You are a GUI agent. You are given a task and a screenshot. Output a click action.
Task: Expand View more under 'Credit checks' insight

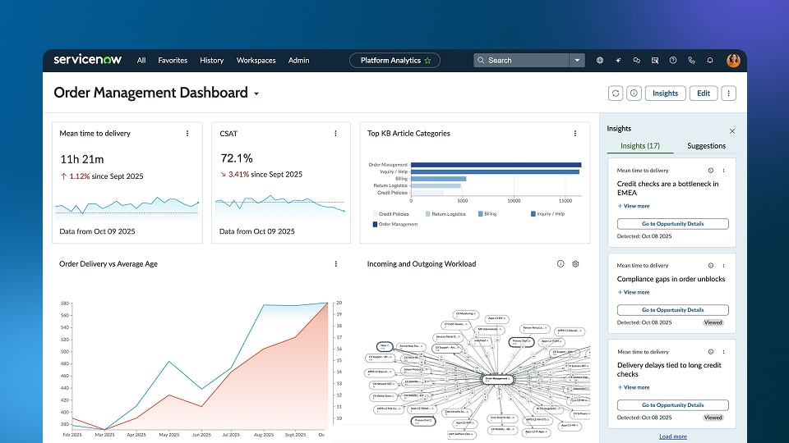pos(634,206)
